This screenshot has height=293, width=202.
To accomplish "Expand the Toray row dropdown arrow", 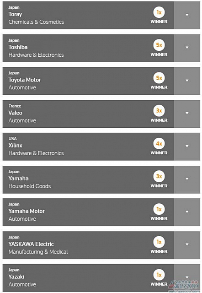I will click(x=187, y=15).
